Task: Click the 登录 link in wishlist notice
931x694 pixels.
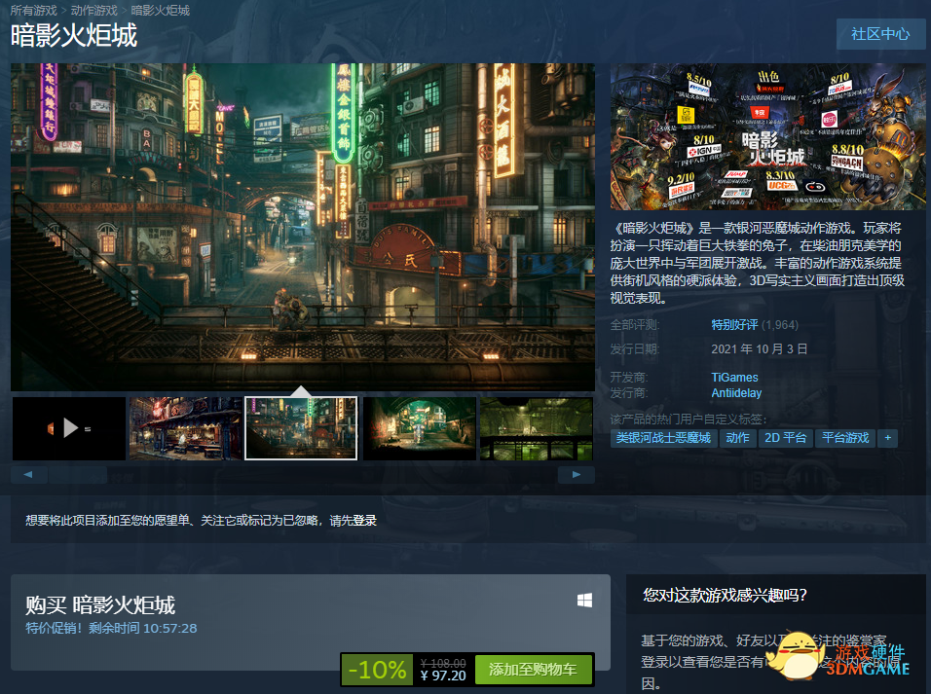Action: click(364, 521)
